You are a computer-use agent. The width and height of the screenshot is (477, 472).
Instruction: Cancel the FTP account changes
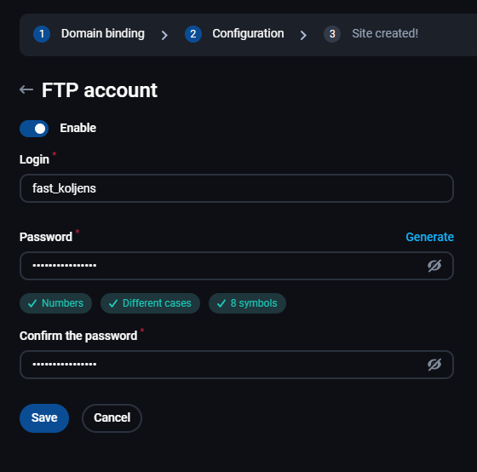[112, 418]
